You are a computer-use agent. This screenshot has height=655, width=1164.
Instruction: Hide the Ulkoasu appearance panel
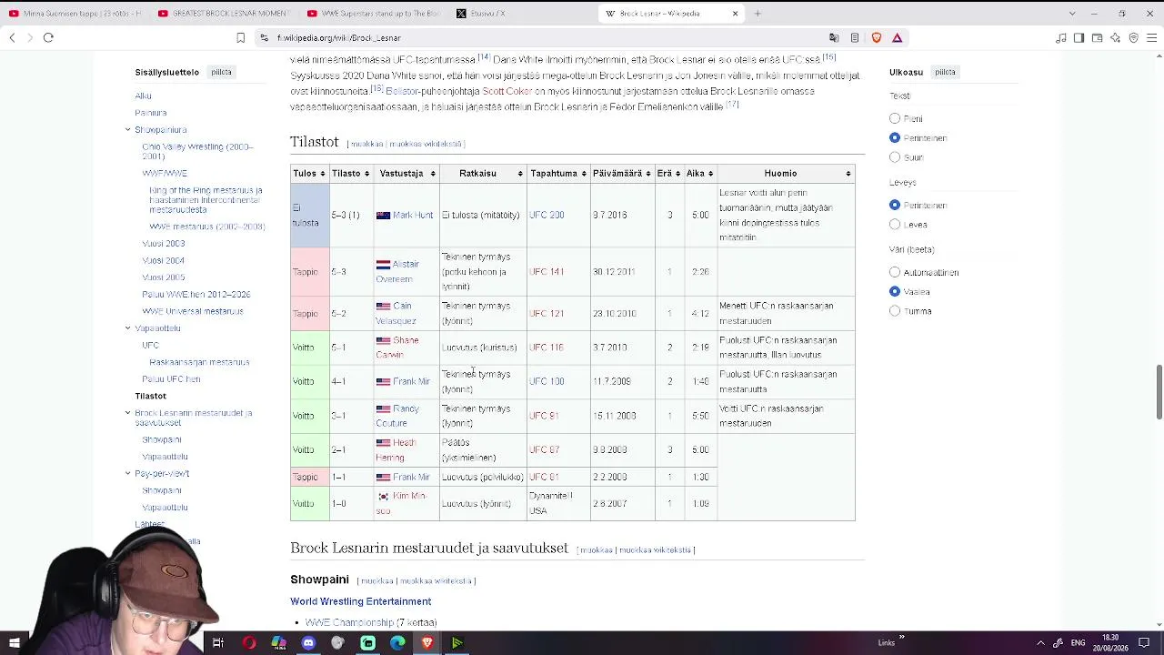[945, 72]
